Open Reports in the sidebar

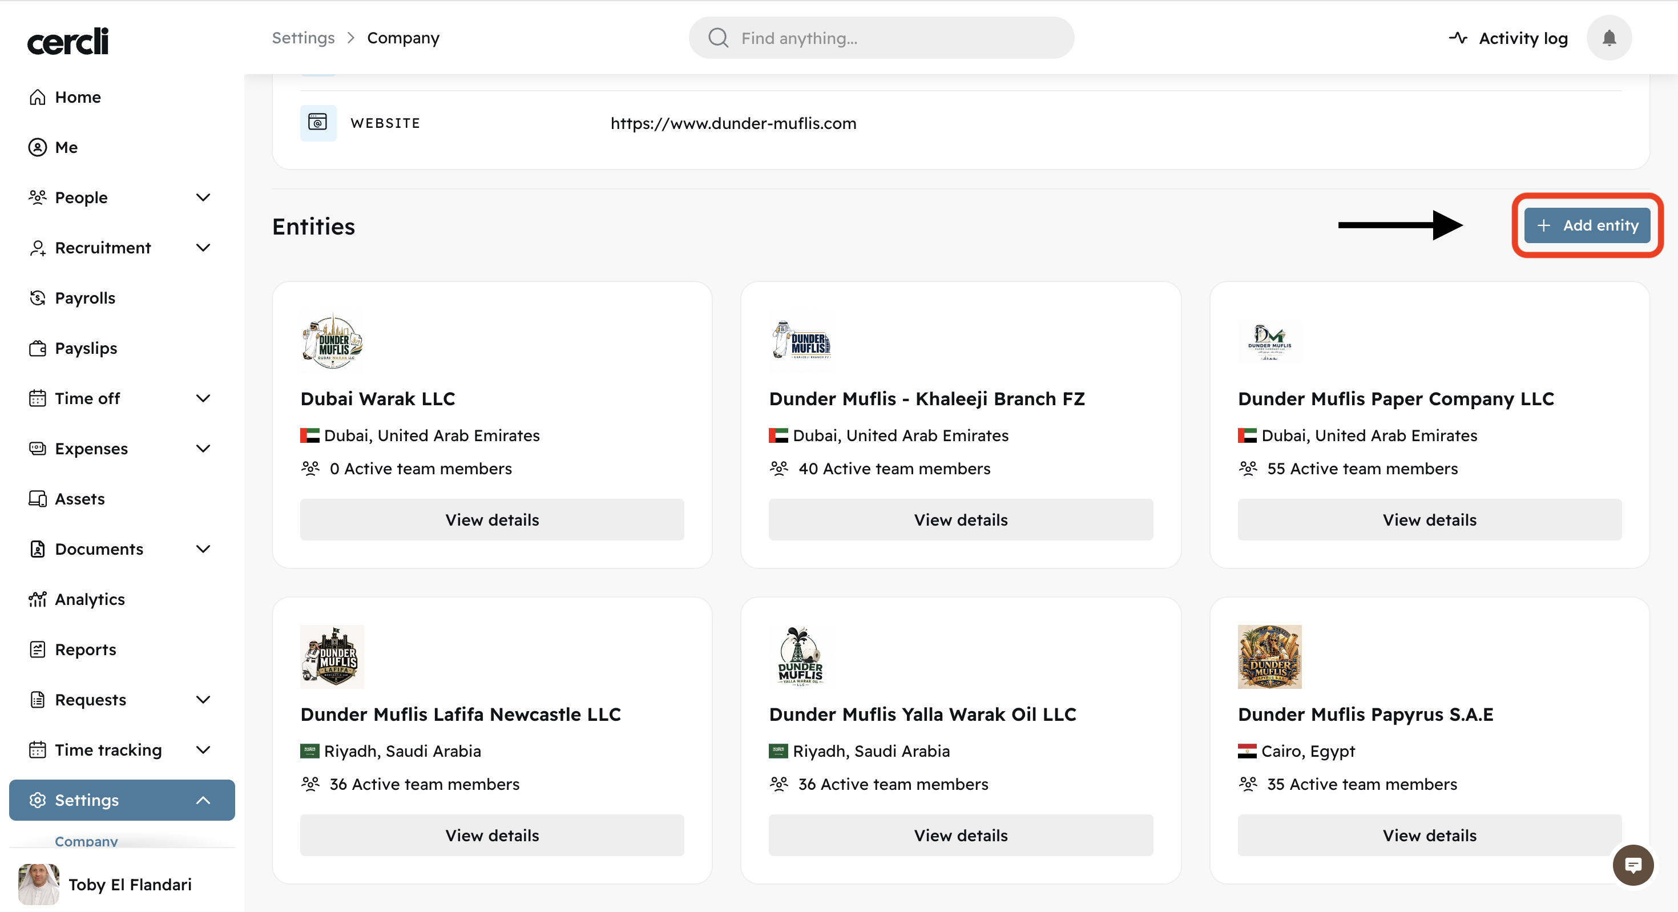tap(86, 649)
